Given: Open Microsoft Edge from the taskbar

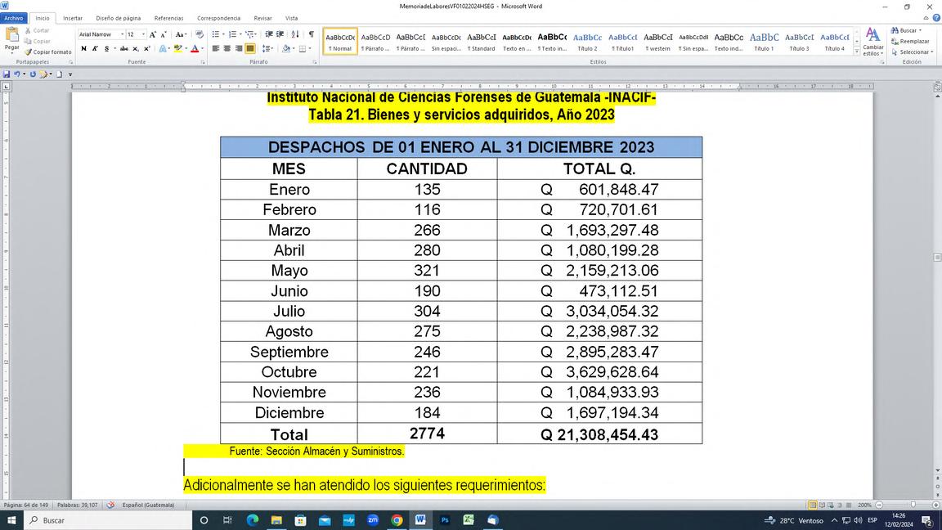Looking at the screenshot, I should pyautogui.click(x=253, y=520).
